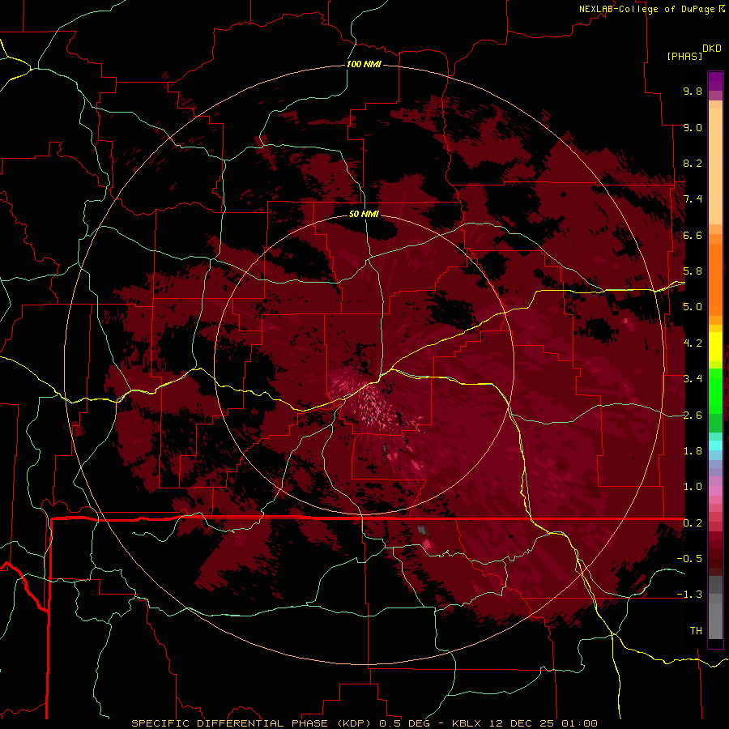This screenshot has height=729, width=729.
Task: Click the 5.0 value on color scale
Action: [x=693, y=307]
